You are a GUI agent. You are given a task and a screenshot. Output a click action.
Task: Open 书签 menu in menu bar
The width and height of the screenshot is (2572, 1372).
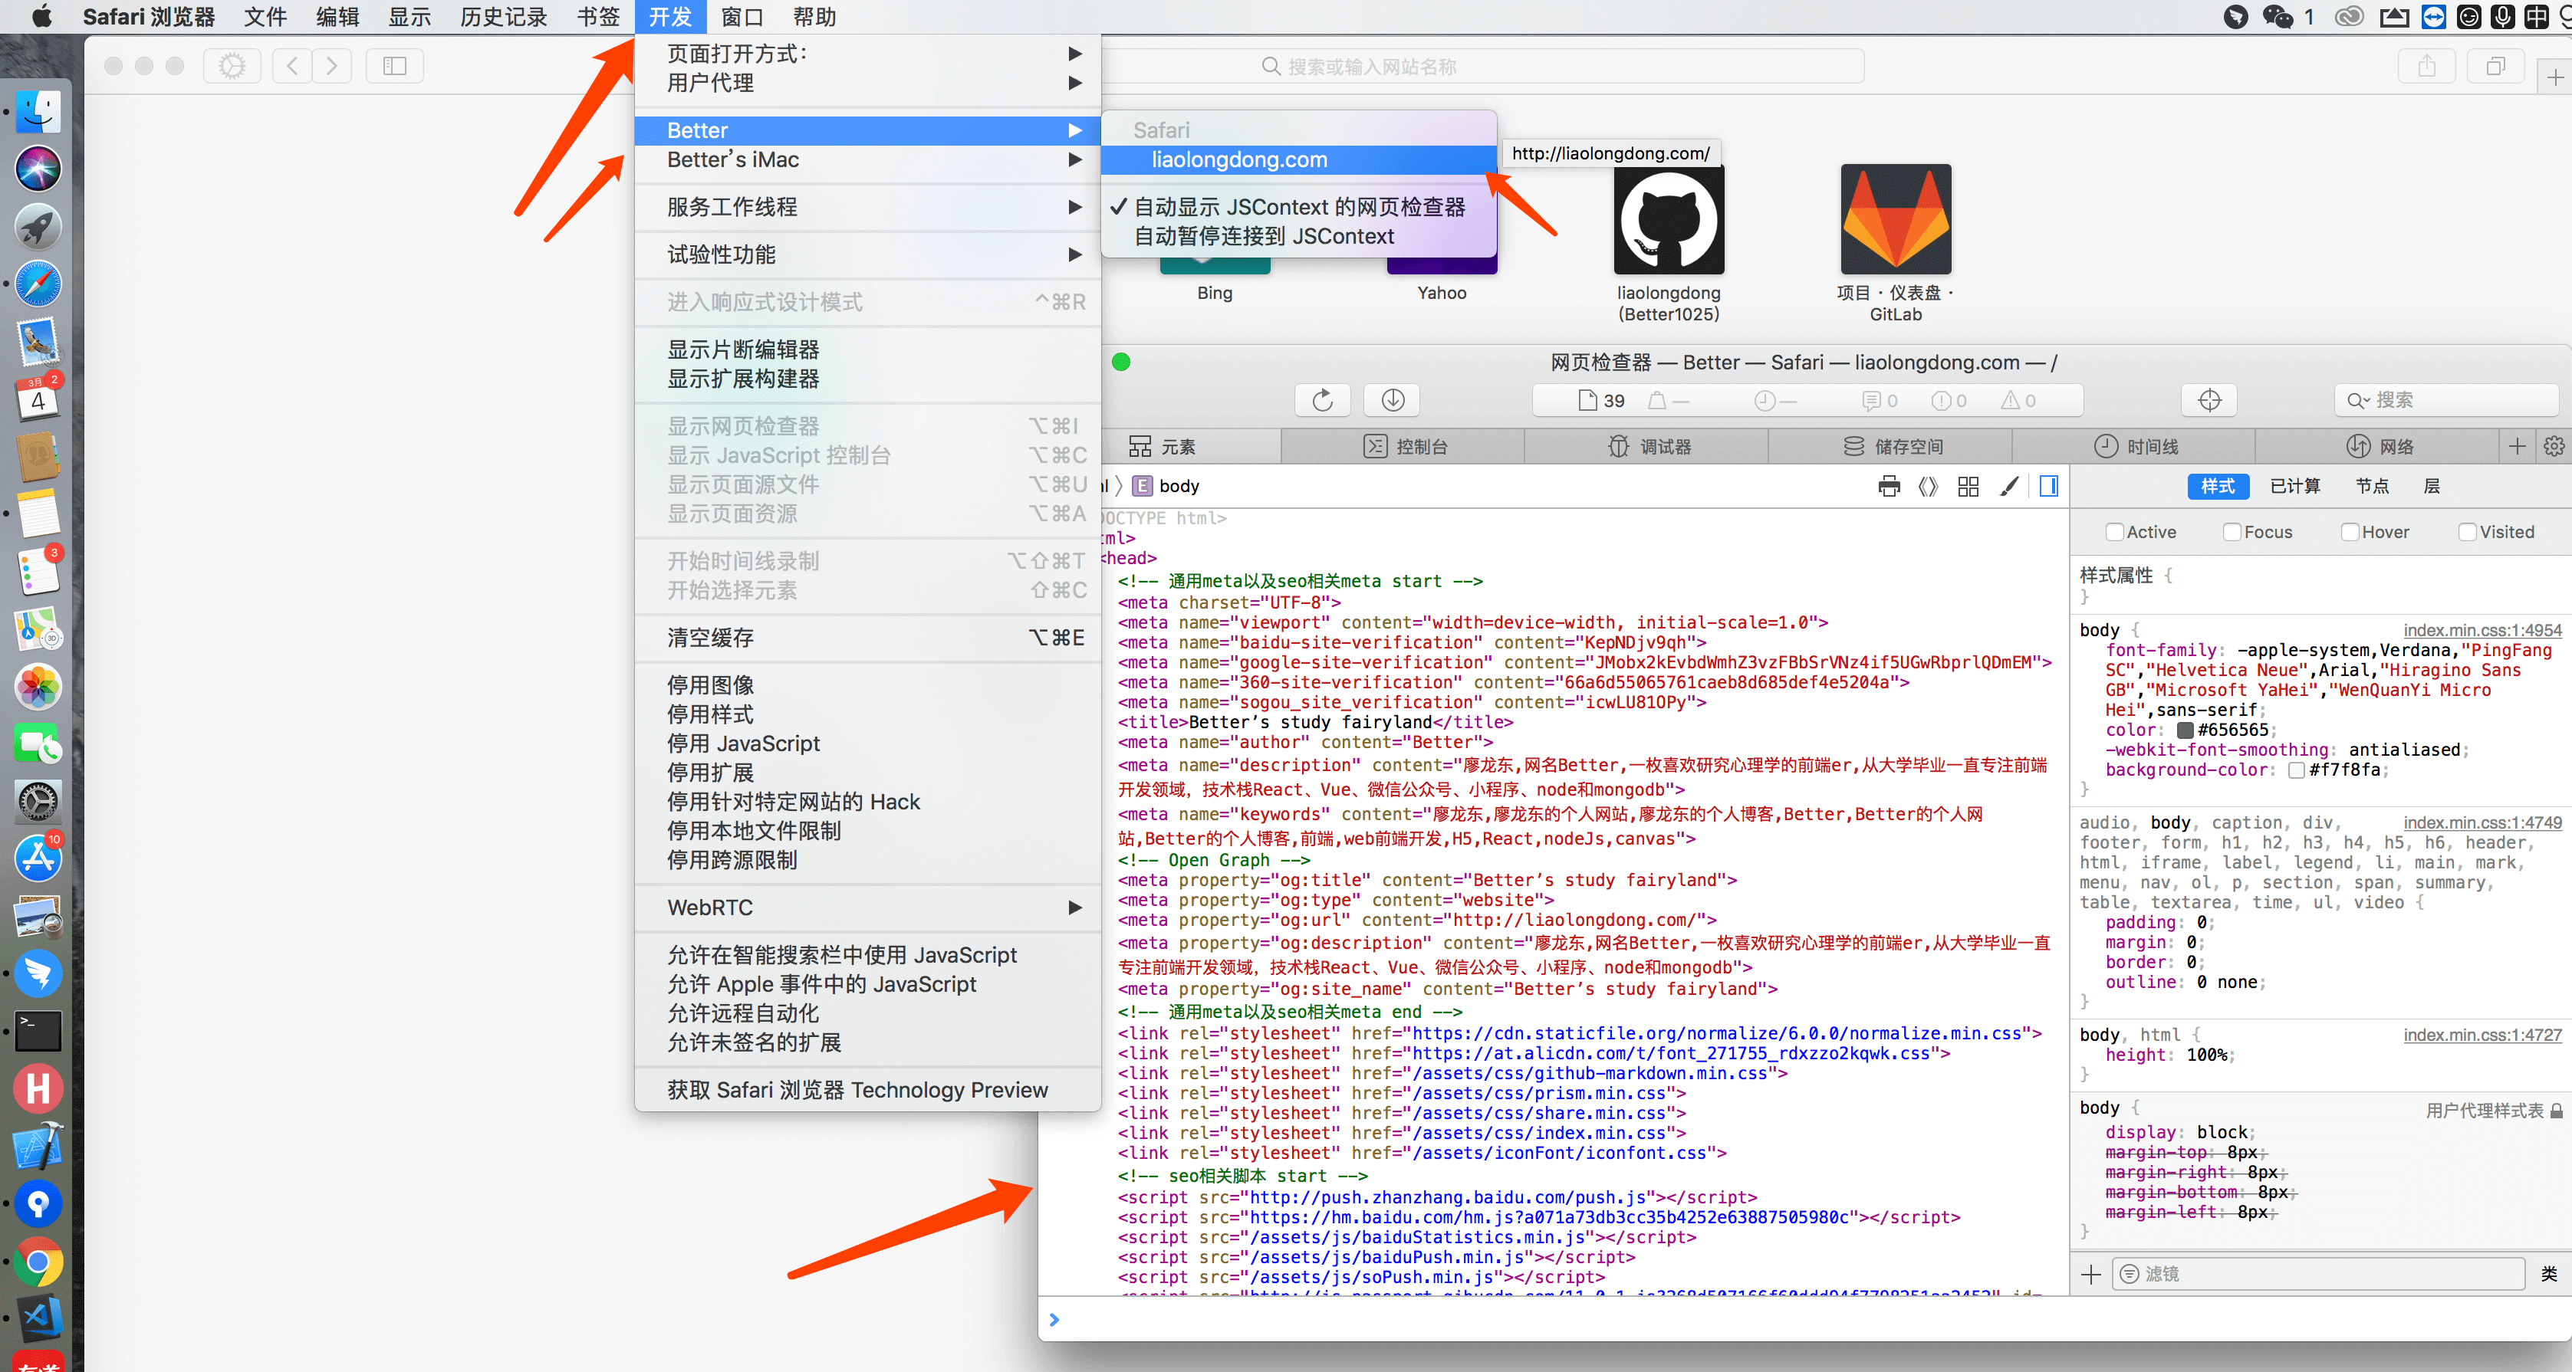[598, 17]
